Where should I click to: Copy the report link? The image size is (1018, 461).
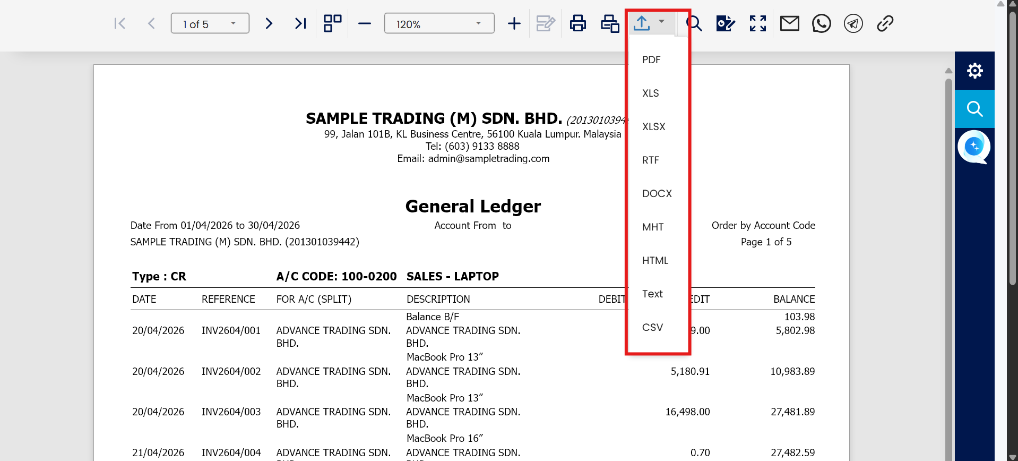click(885, 23)
